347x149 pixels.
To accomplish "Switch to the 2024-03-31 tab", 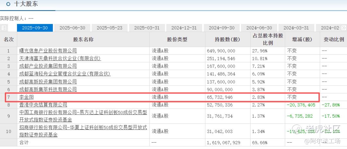I will click(x=296, y=28).
